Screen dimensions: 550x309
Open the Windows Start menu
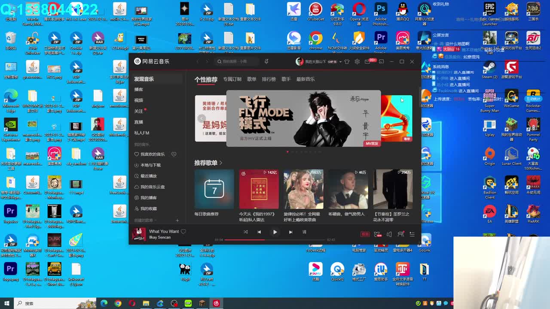pos(6,303)
